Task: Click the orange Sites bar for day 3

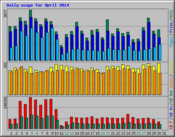Action: point(22,80)
